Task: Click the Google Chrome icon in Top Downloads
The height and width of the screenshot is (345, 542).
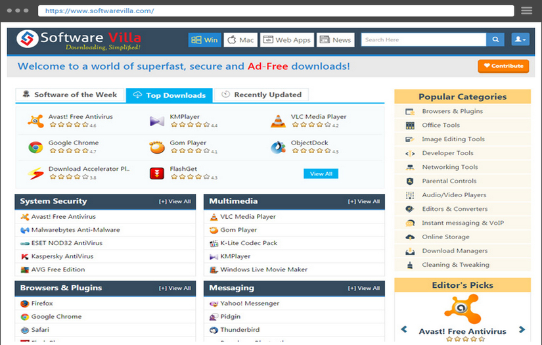Action: [35, 147]
